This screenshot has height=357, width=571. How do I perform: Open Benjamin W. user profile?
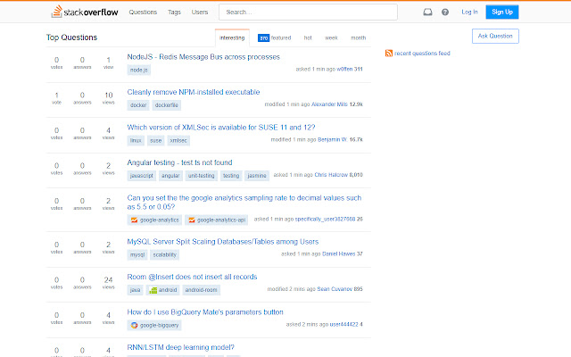point(332,139)
